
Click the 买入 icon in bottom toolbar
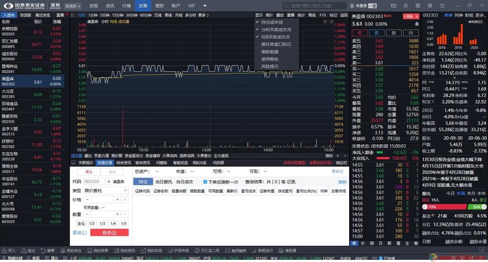coord(8,251)
